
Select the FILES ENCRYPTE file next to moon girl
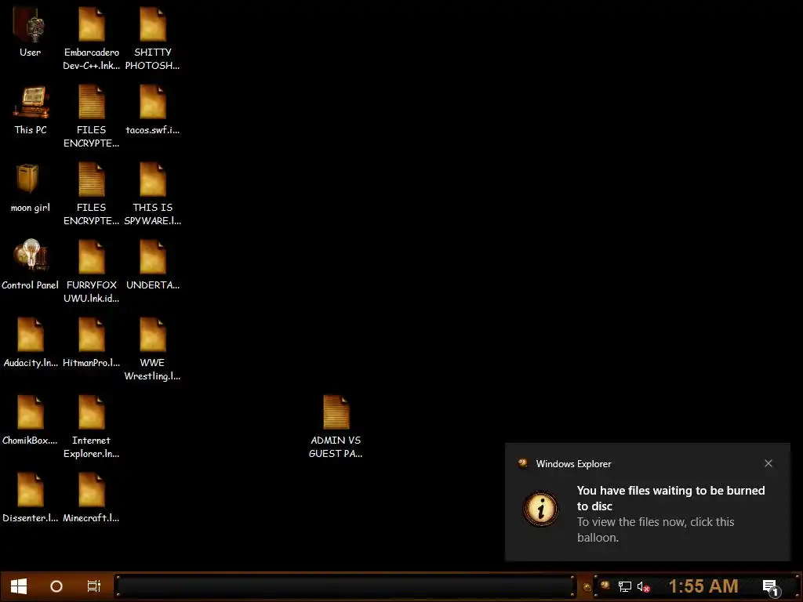point(91,194)
